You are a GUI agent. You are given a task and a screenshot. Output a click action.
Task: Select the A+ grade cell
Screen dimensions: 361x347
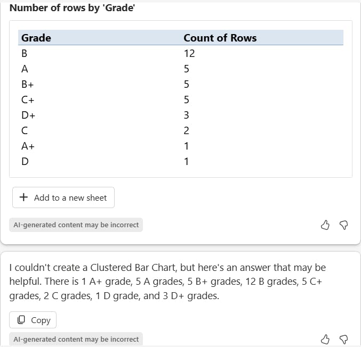[28, 146]
